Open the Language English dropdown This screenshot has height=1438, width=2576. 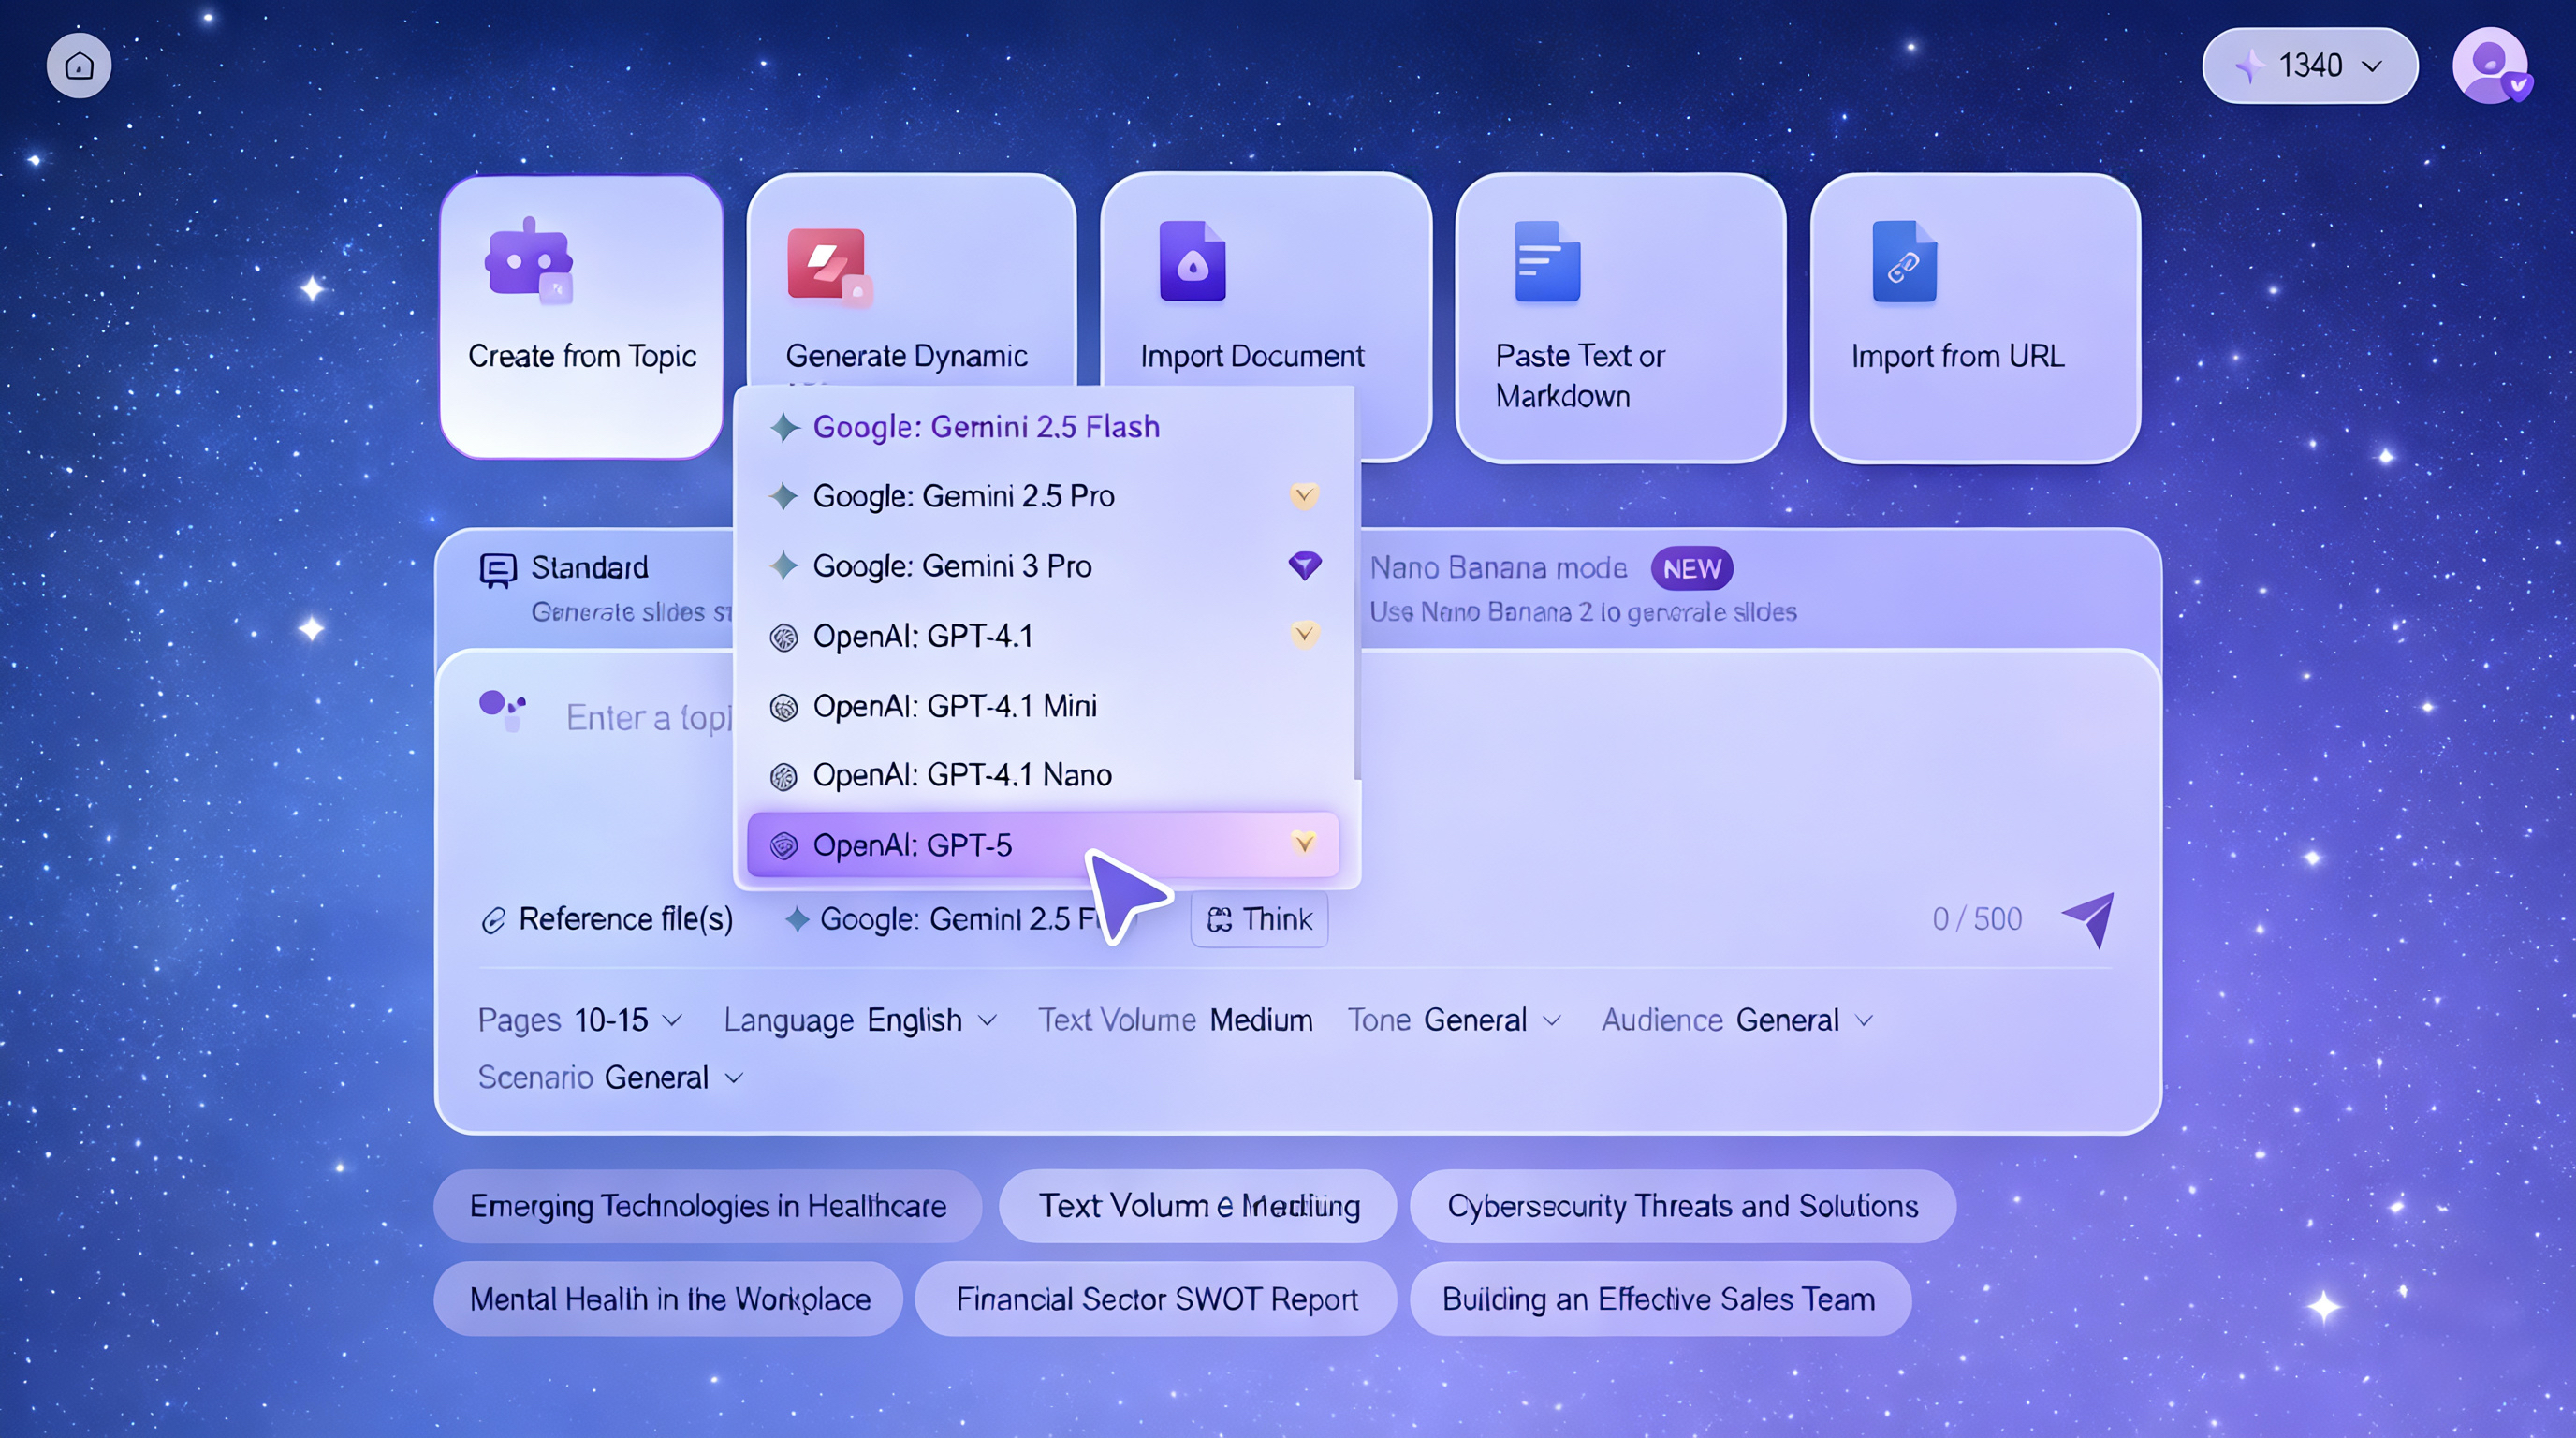click(x=860, y=1020)
